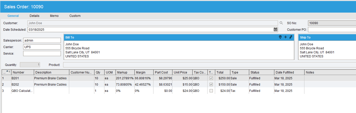Viewport: 356px width, 113px height.
Task: Click the Date Scheduled field
Action: 153,29
